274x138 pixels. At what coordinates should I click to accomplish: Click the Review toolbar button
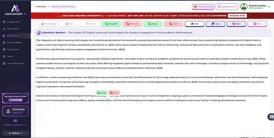pos(90,24)
